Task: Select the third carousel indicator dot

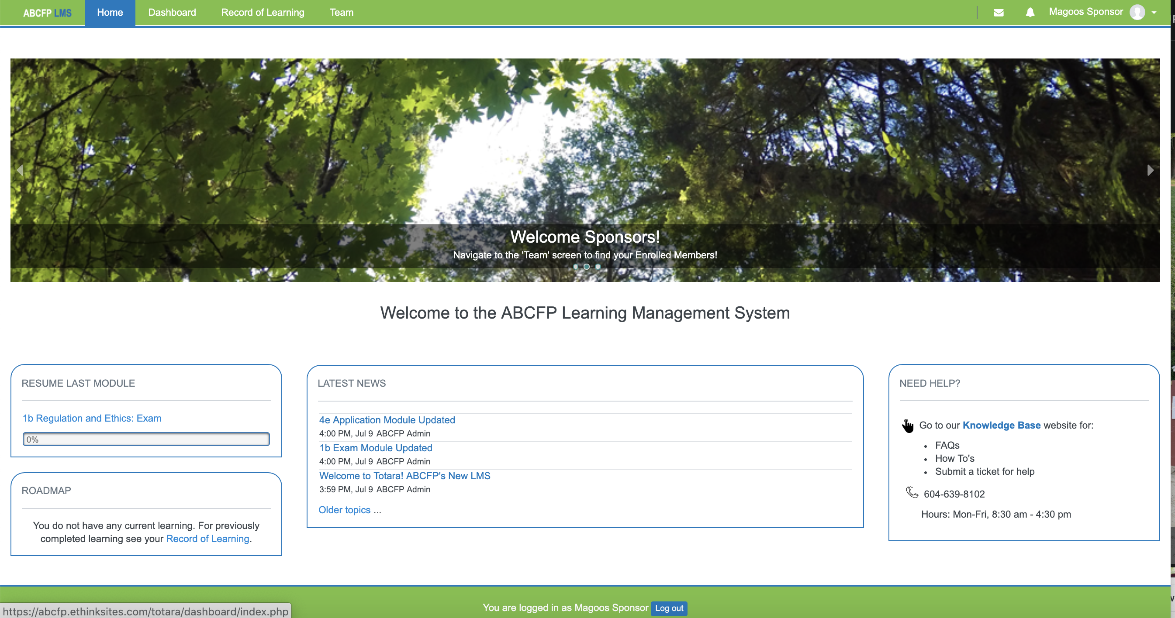Action: tap(598, 267)
